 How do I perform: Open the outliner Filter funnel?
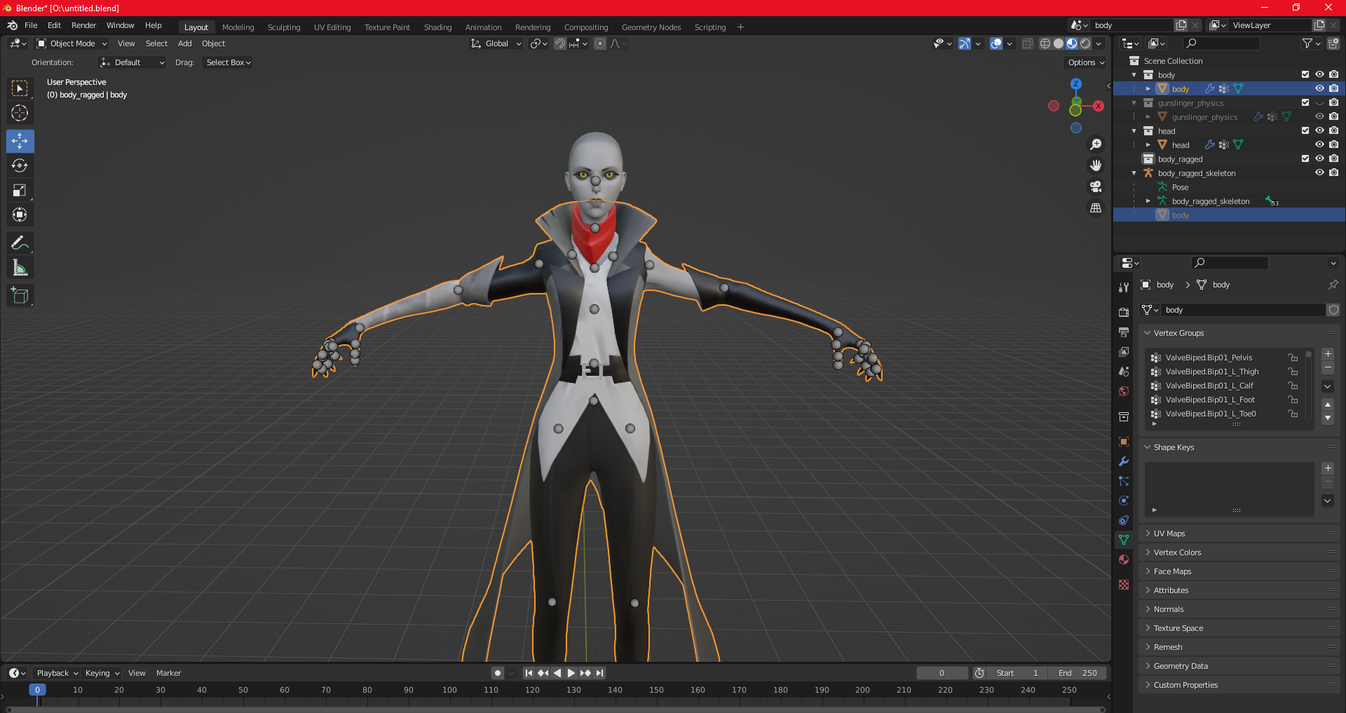click(x=1307, y=43)
